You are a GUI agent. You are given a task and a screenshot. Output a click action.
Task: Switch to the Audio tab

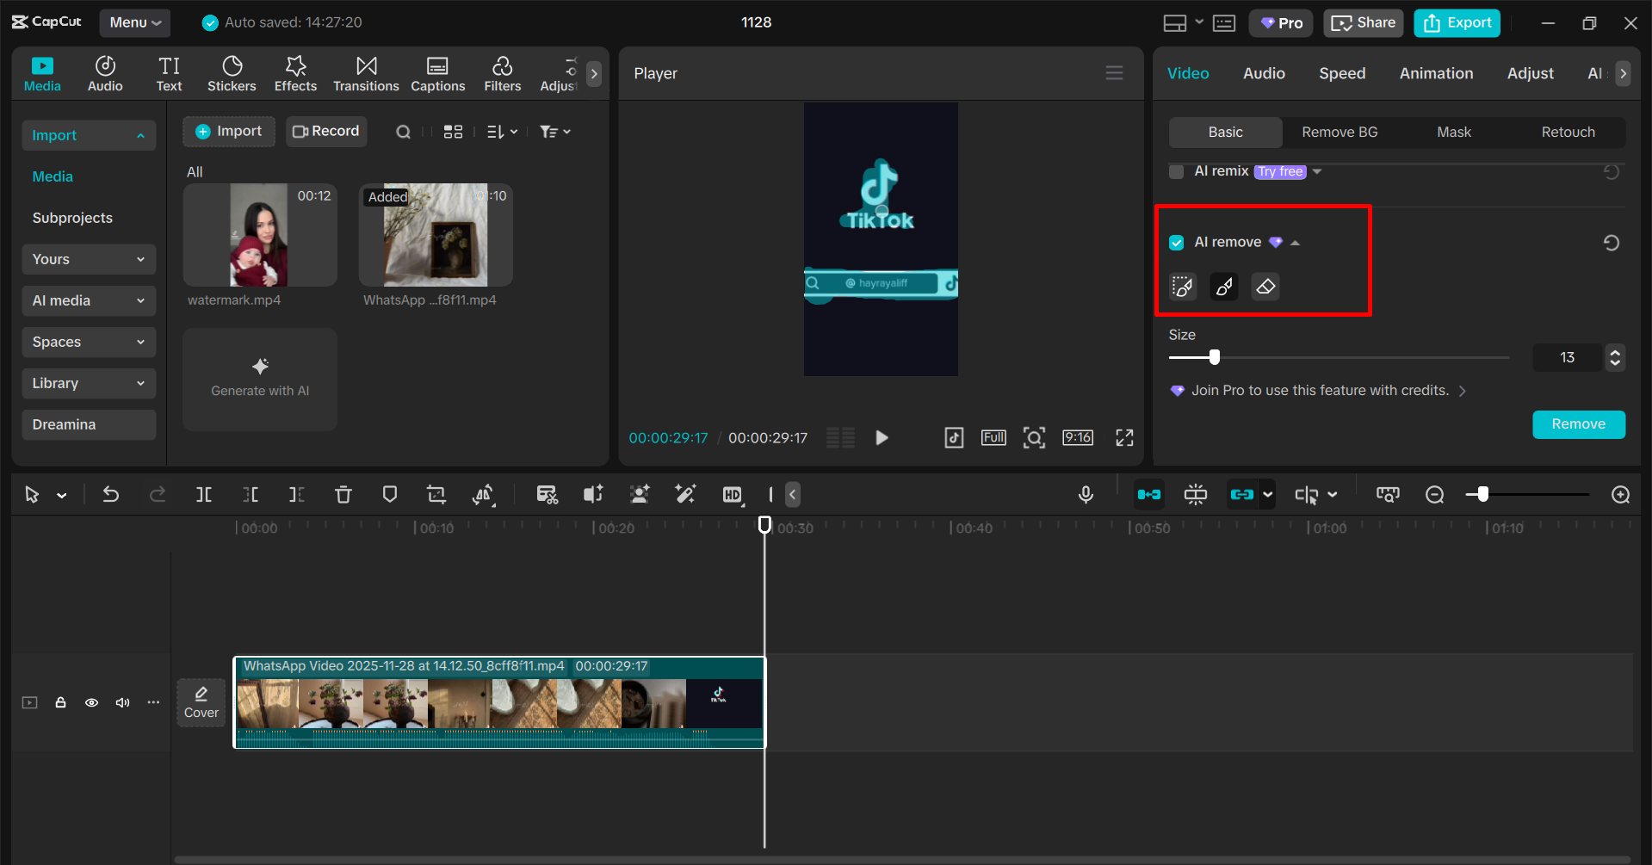[x=1263, y=73]
